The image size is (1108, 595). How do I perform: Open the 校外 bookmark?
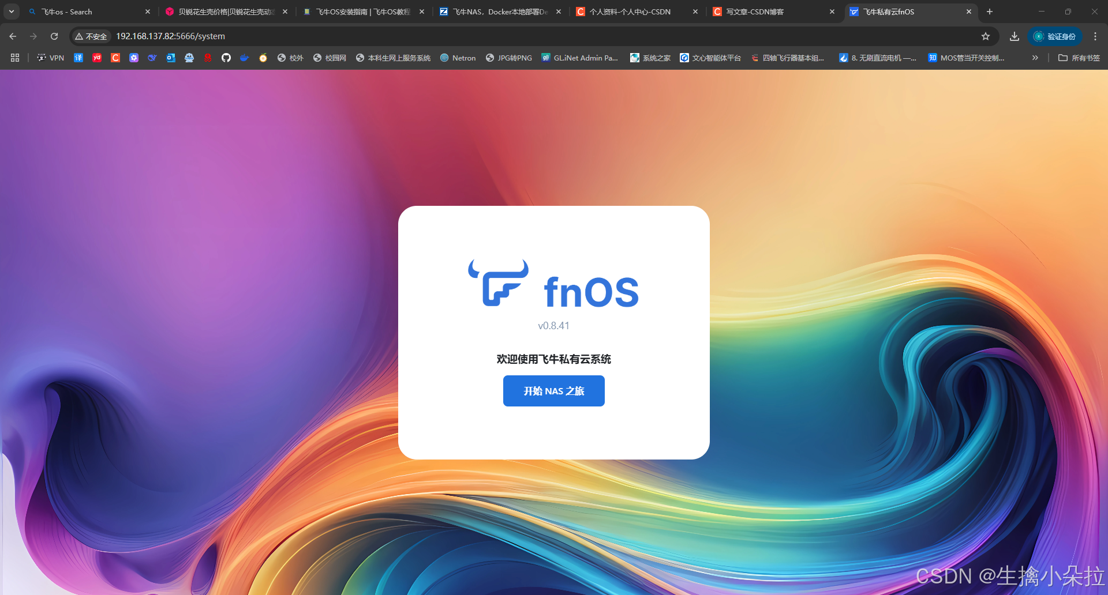point(290,58)
